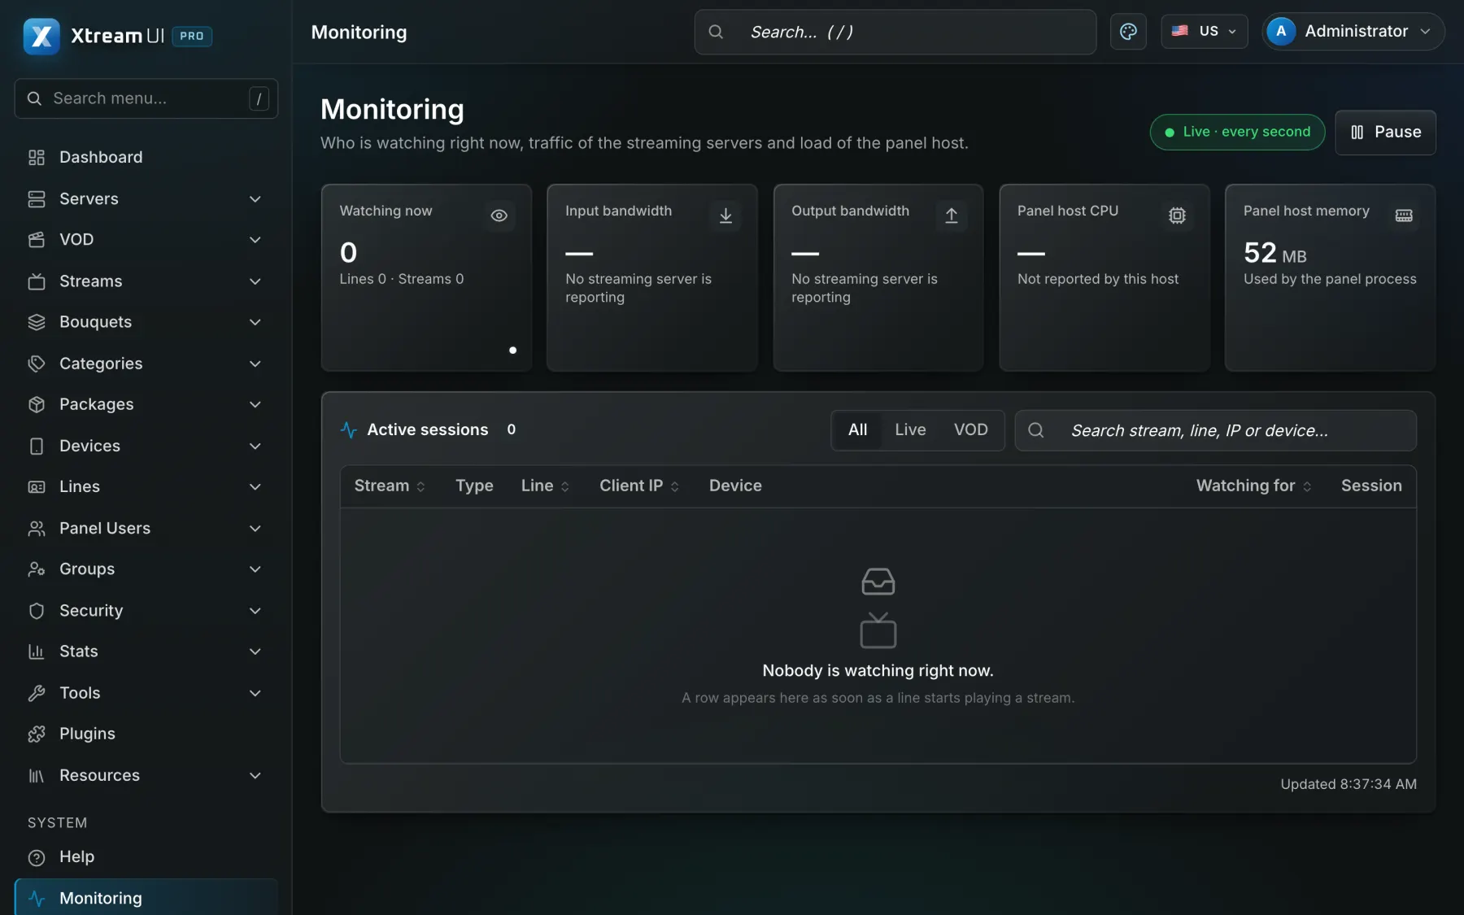Click the Servers sidebar icon
Screen dimensions: 1464x915
pyautogui.click(x=37, y=198)
